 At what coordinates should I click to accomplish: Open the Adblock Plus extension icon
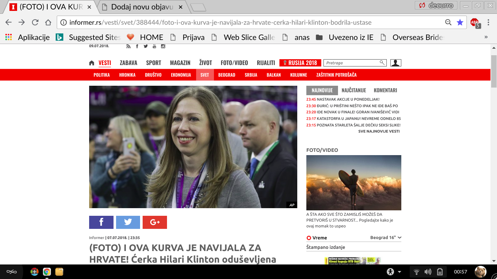coord(475,23)
